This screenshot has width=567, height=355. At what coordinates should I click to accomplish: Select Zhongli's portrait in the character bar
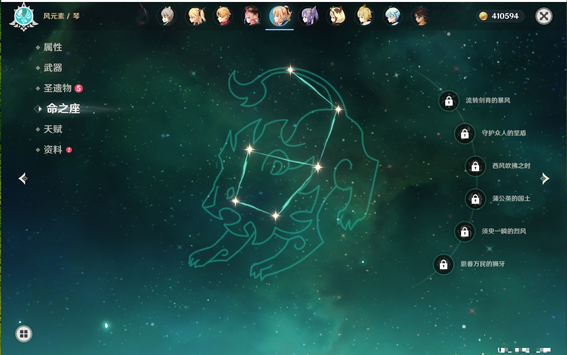pos(421,16)
